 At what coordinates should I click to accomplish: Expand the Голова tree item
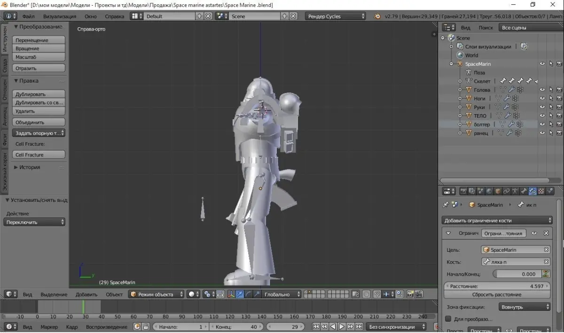[460, 90]
